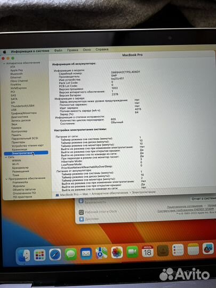Viewport: 216px width, 288px height.
Task: Open the Справка menu
Action: [102, 50]
